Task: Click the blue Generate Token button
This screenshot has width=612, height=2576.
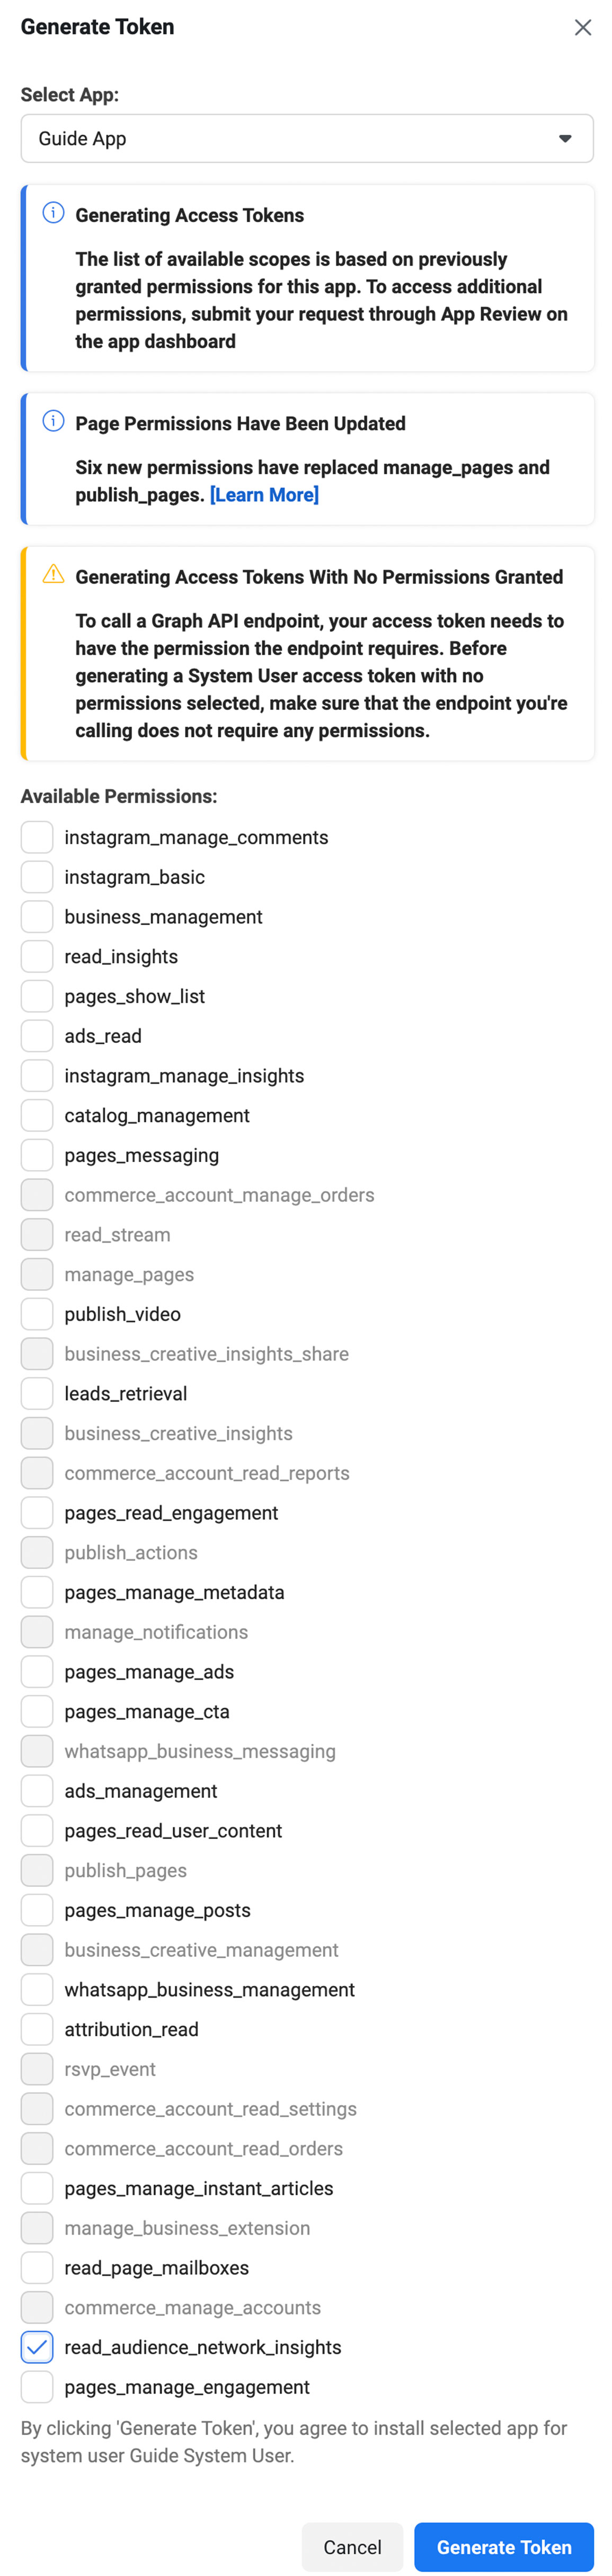Action: point(504,2547)
